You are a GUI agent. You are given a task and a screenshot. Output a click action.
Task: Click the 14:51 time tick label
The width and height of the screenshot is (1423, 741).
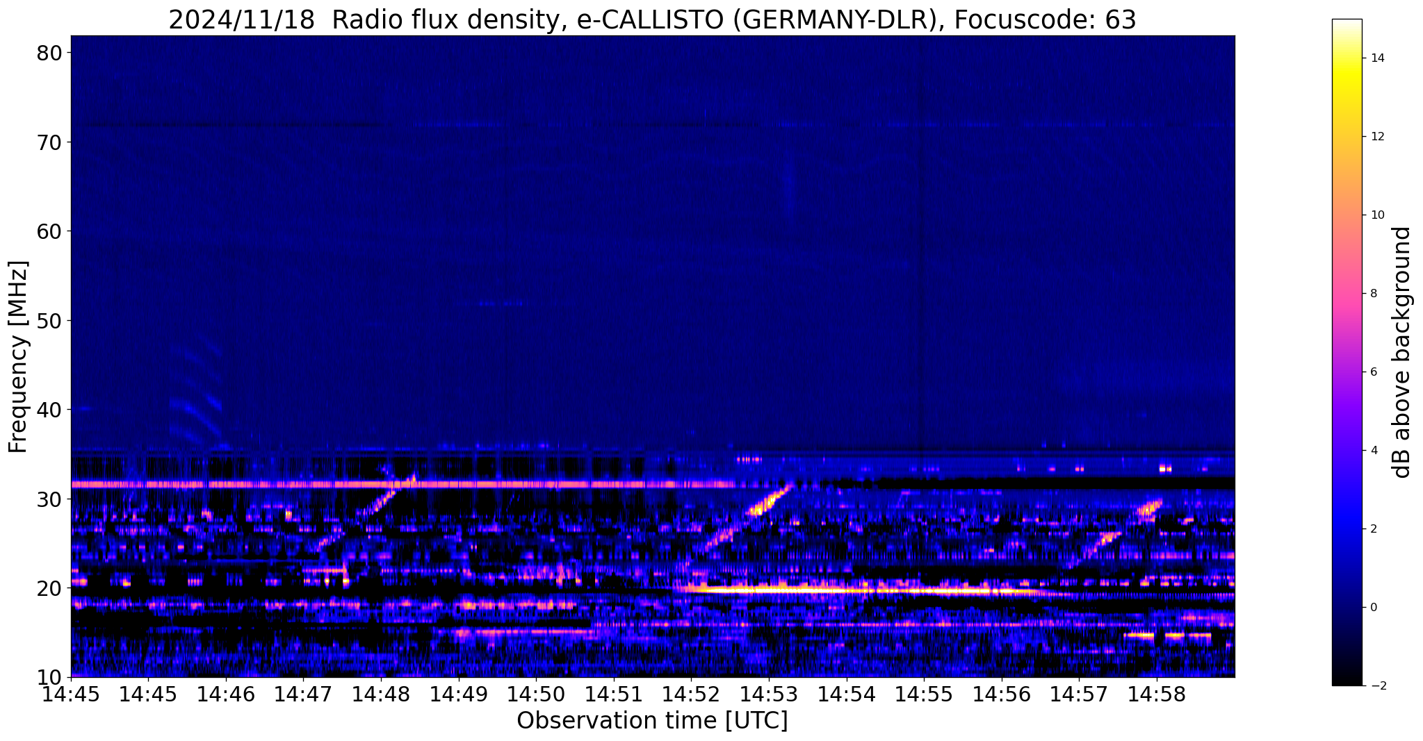coord(614,694)
